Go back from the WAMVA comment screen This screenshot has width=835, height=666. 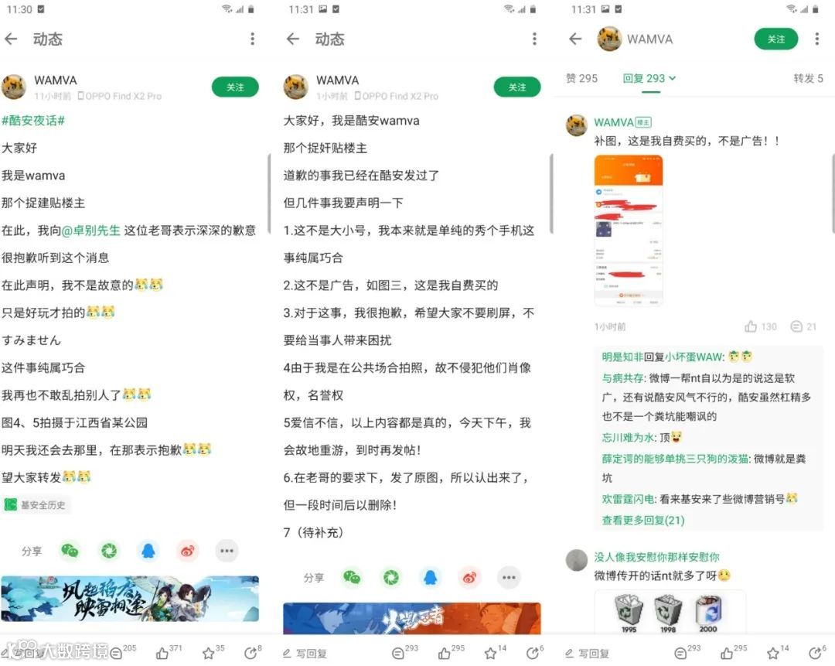[x=575, y=39]
